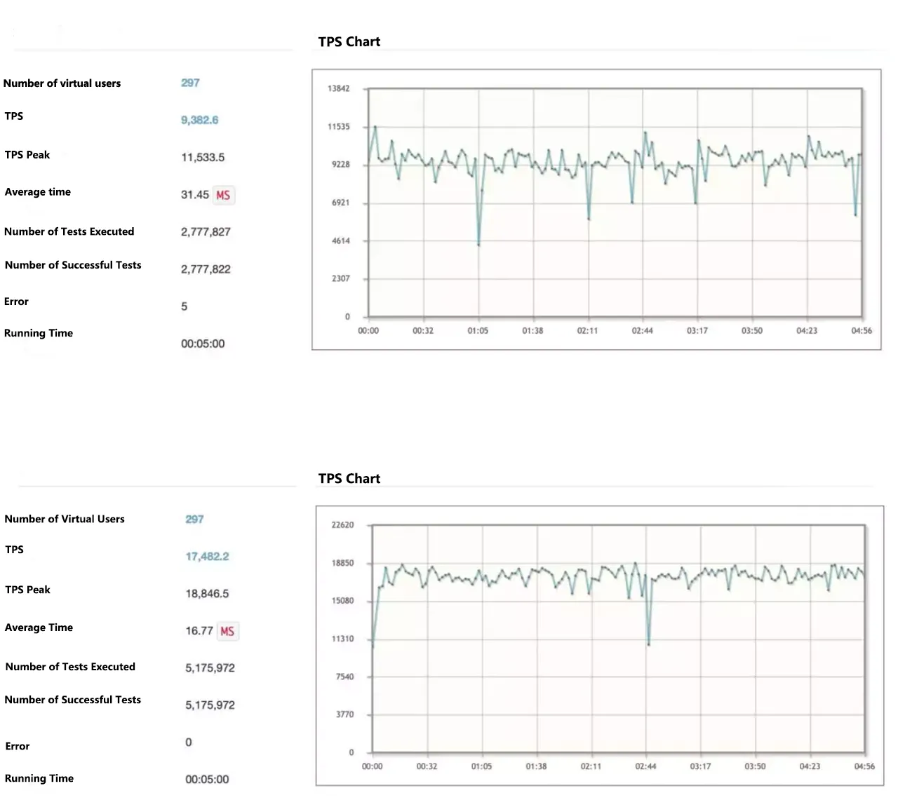
Task: Click the sharp dip point in the 22620-scale chart
Action: (x=649, y=644)
